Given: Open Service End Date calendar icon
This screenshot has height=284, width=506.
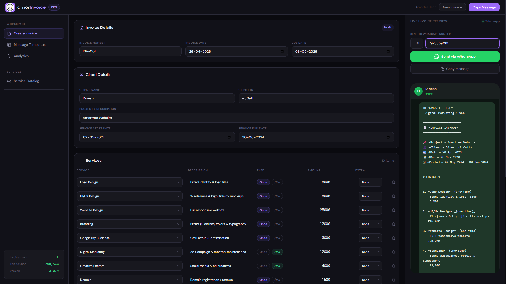Looking at the screenshot, I should pos(388,137).
